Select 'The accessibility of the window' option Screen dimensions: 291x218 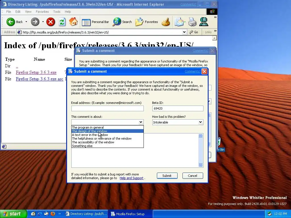(x=107, y=142)
